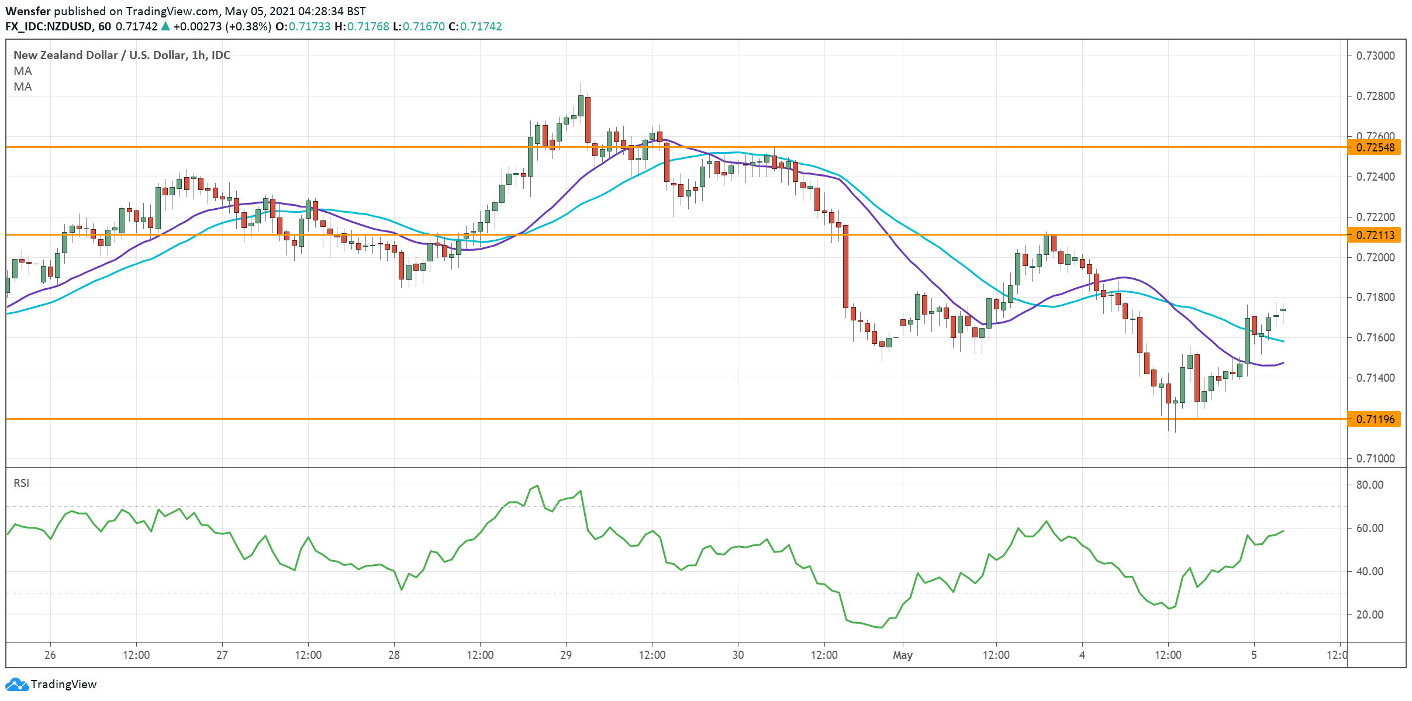Image resolution: width=1412 pixels, height=701 pixels.
Task: Select the 12:00 label under day 29
Action: click(x=651, y=656)
